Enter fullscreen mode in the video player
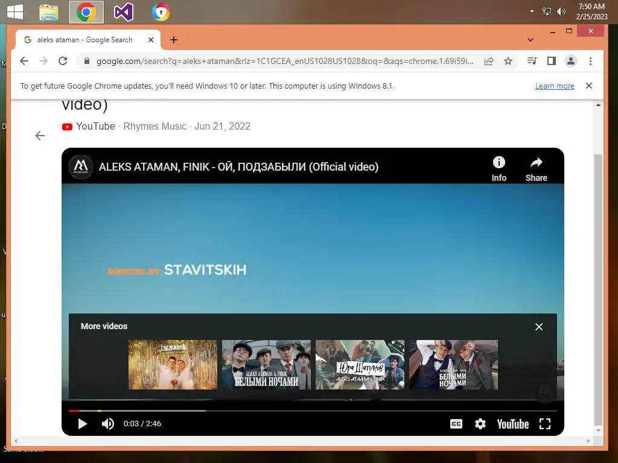The height and width of the screenshot is (463, 618). point(545,424)
